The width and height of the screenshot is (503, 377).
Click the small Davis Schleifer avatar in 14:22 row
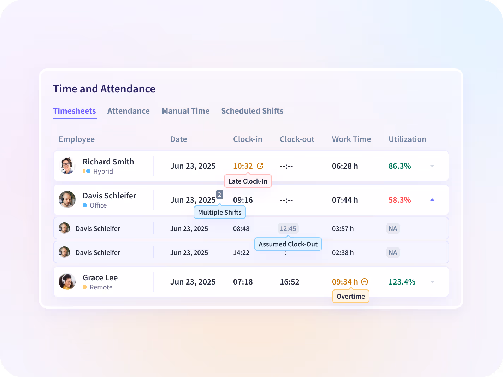(64, 252)
